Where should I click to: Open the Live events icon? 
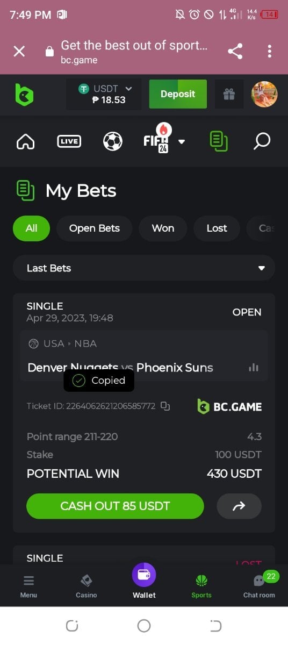(69, 141)
